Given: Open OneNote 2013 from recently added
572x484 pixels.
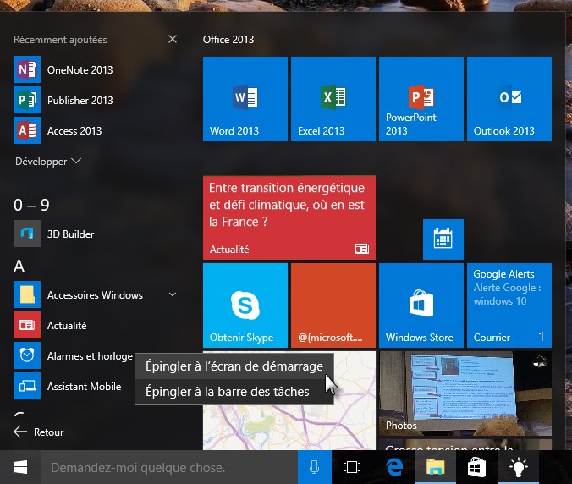Looking at the screenshot, I should click(x=80, y=70).
